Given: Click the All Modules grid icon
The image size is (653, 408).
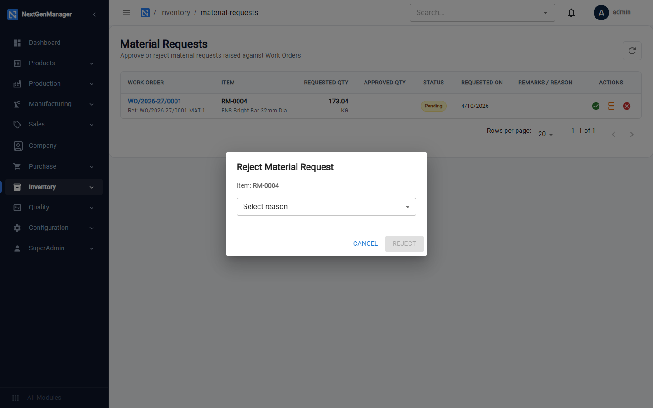Looking at the screenshot, I should click(15, 398).
